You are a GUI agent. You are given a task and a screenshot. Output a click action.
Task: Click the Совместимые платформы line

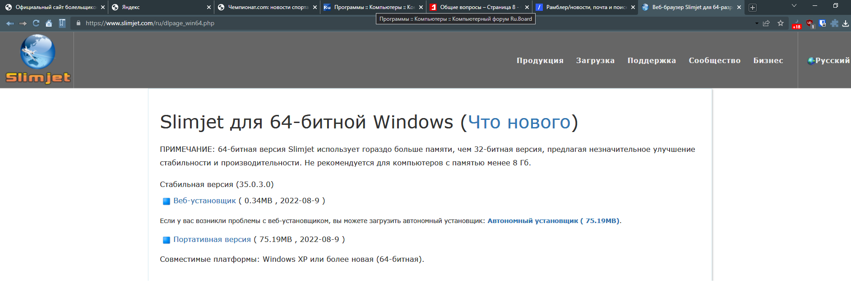pyautogui.click(x=292, y=259)
